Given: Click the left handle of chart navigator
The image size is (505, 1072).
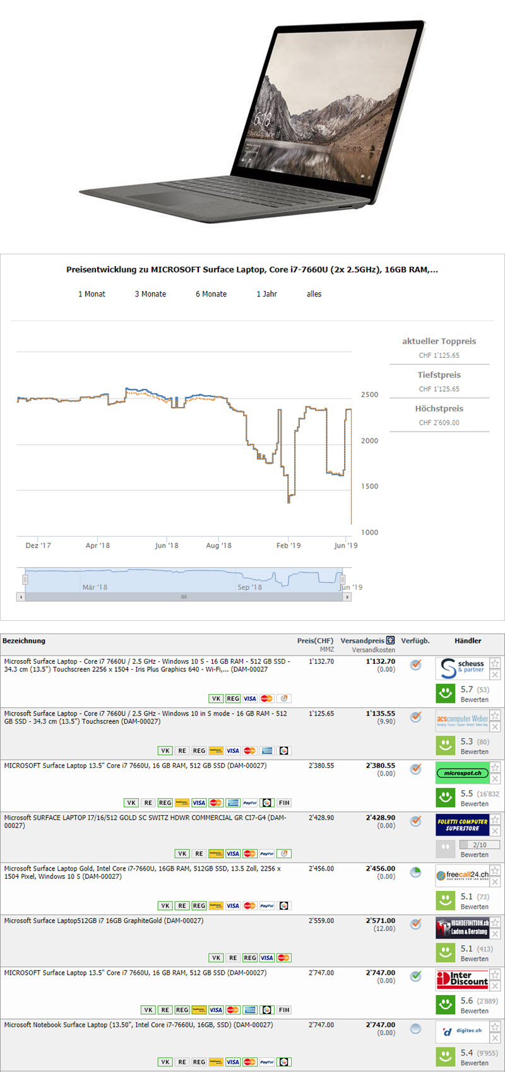Looking at the screenshot, I should (x=25, y=579).
